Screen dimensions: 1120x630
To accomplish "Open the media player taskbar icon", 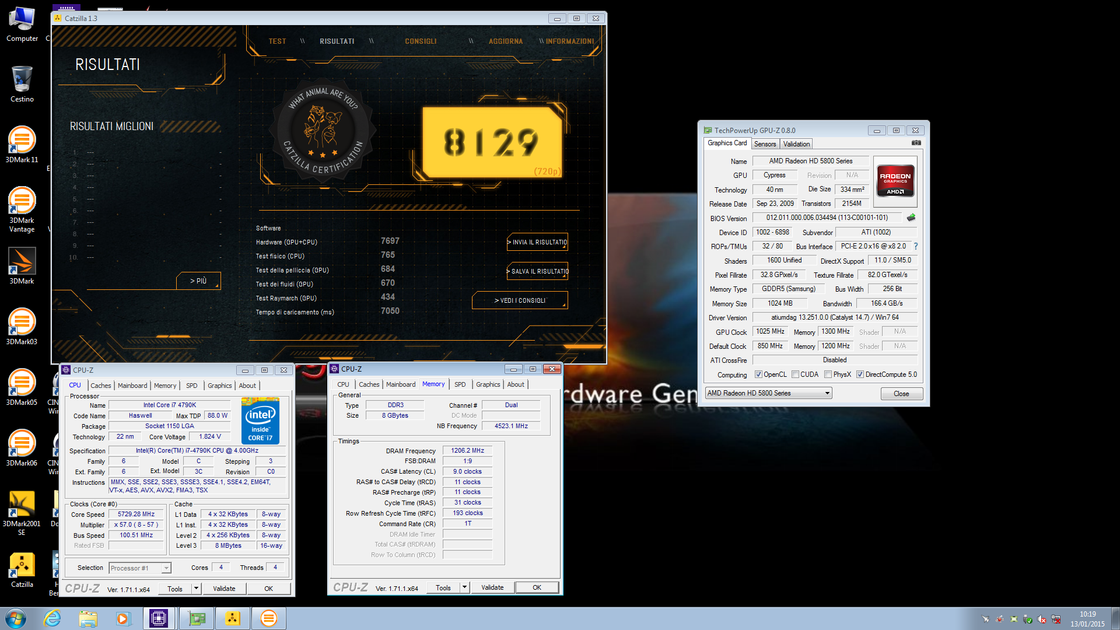I will pos(123,618).
